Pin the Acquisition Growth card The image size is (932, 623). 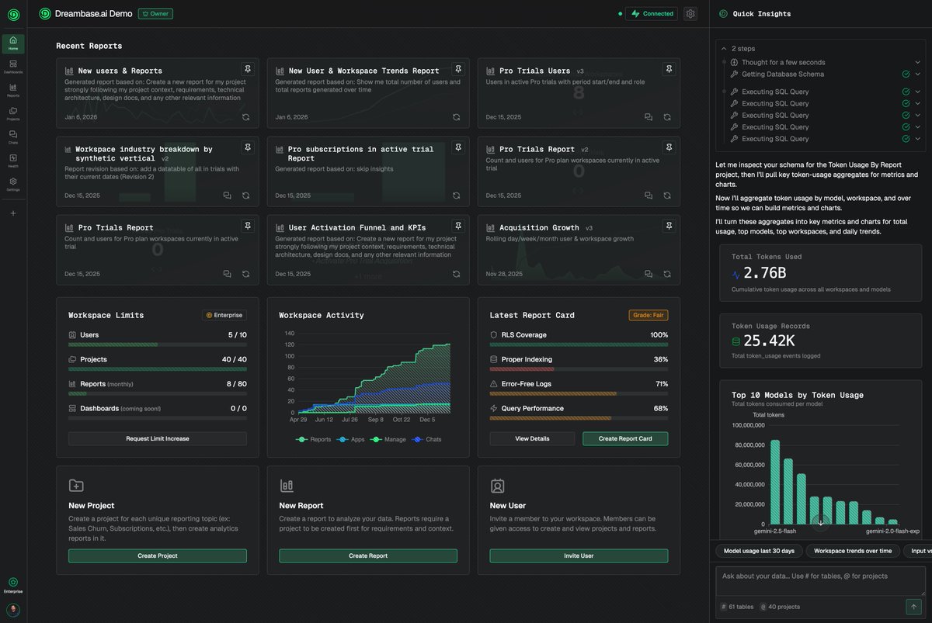tap(669, 226)
